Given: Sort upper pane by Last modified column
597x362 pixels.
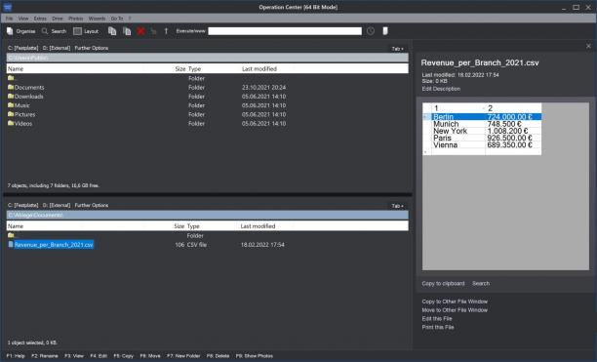Looking at the screenshot, I should (x=259, y=69).
